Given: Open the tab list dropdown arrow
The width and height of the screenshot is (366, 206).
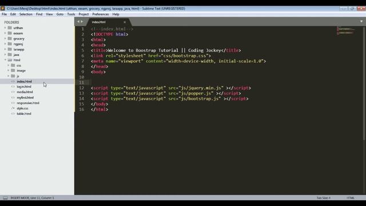Looking at the screenshot, I should tap(361, 22).
